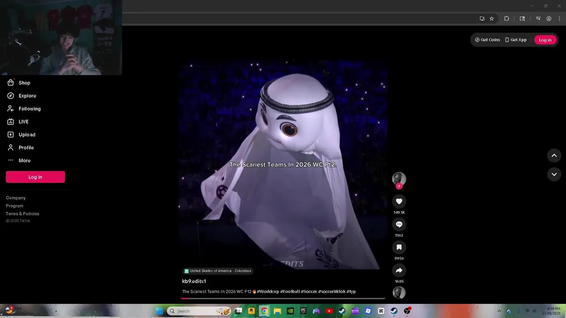
Task: Open the media controls music icon
Action: (538, 19)
